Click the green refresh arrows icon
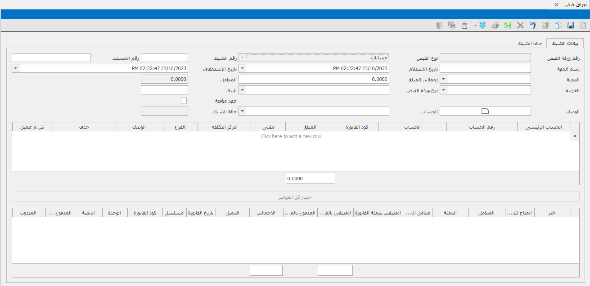 pos(508,26)
